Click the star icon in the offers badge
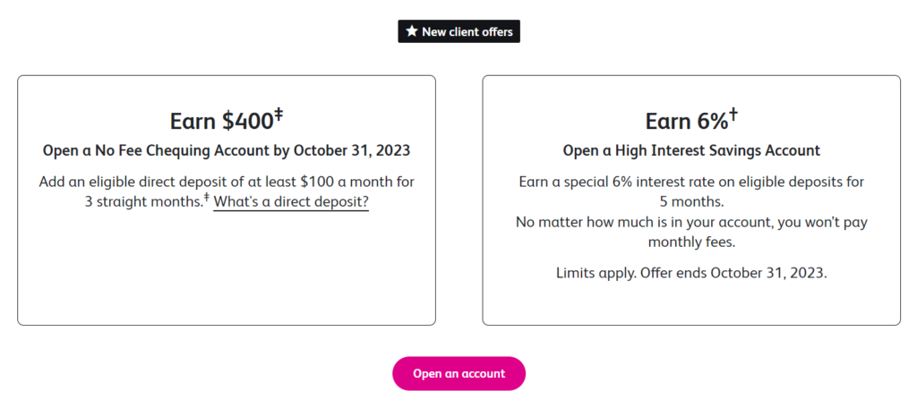 pyautogui.click(x=412, y=31)
